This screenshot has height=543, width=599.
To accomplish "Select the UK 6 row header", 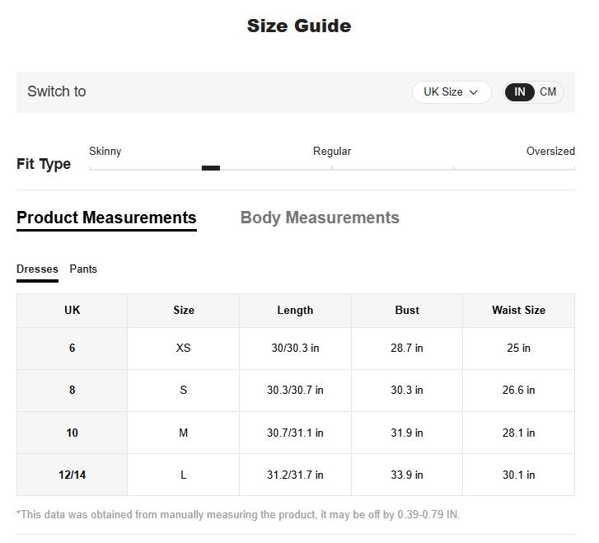I will click(x=73, y=349).
